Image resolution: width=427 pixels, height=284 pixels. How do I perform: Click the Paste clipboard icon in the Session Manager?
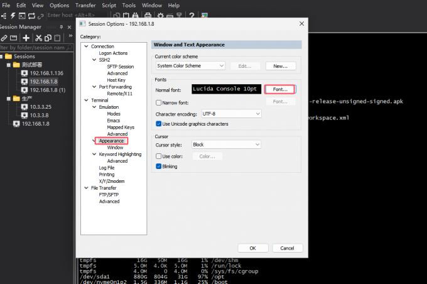click(x=57, y=38)
